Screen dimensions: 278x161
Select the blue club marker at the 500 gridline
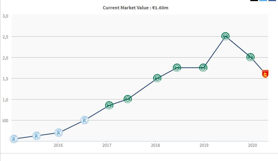point(84,120)
